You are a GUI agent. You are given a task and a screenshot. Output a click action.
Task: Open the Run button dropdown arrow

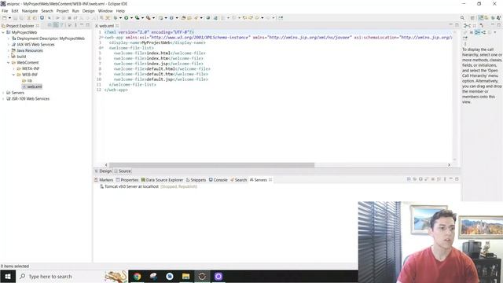[131, 18]
